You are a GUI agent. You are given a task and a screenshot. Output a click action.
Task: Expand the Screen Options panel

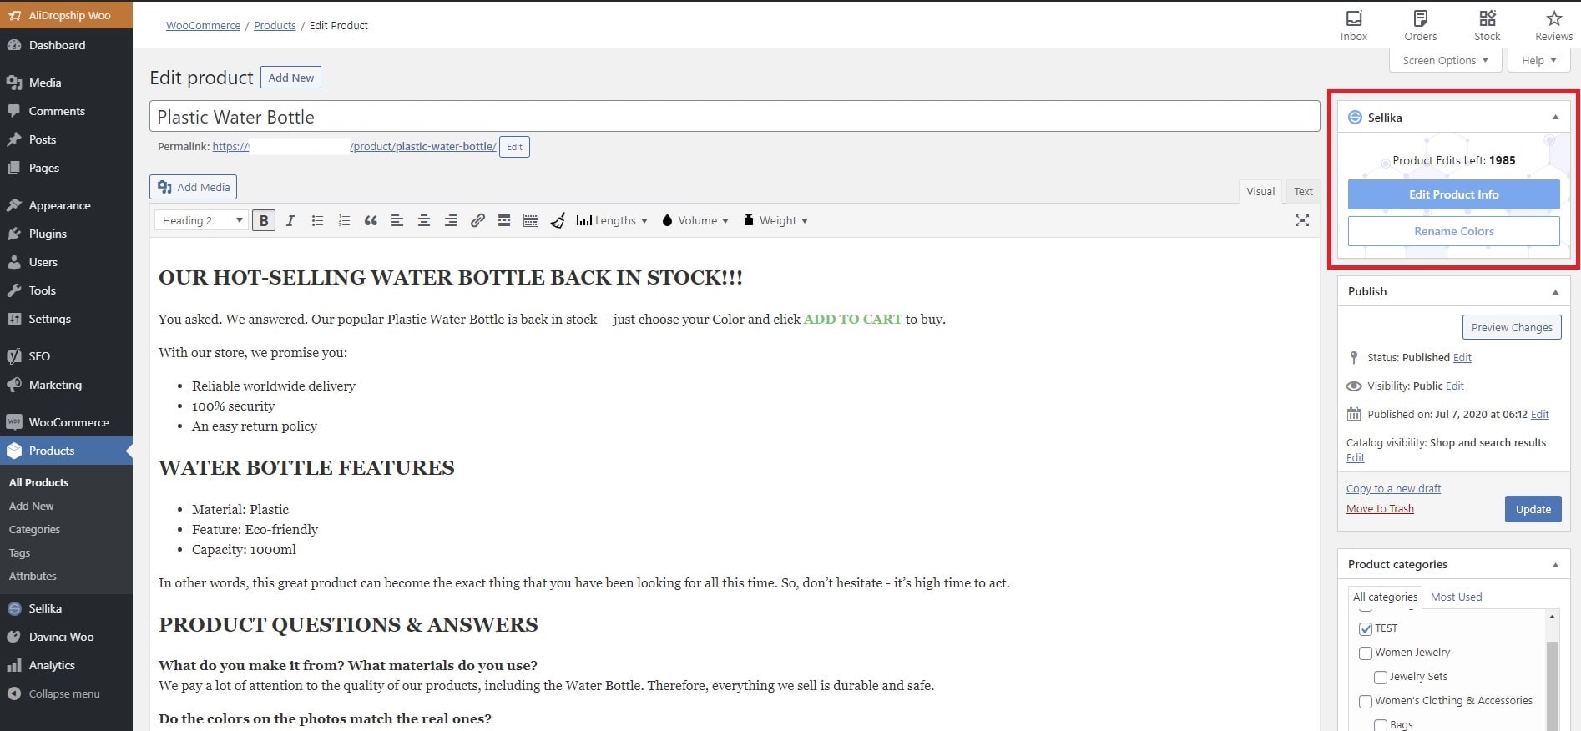1445,61
